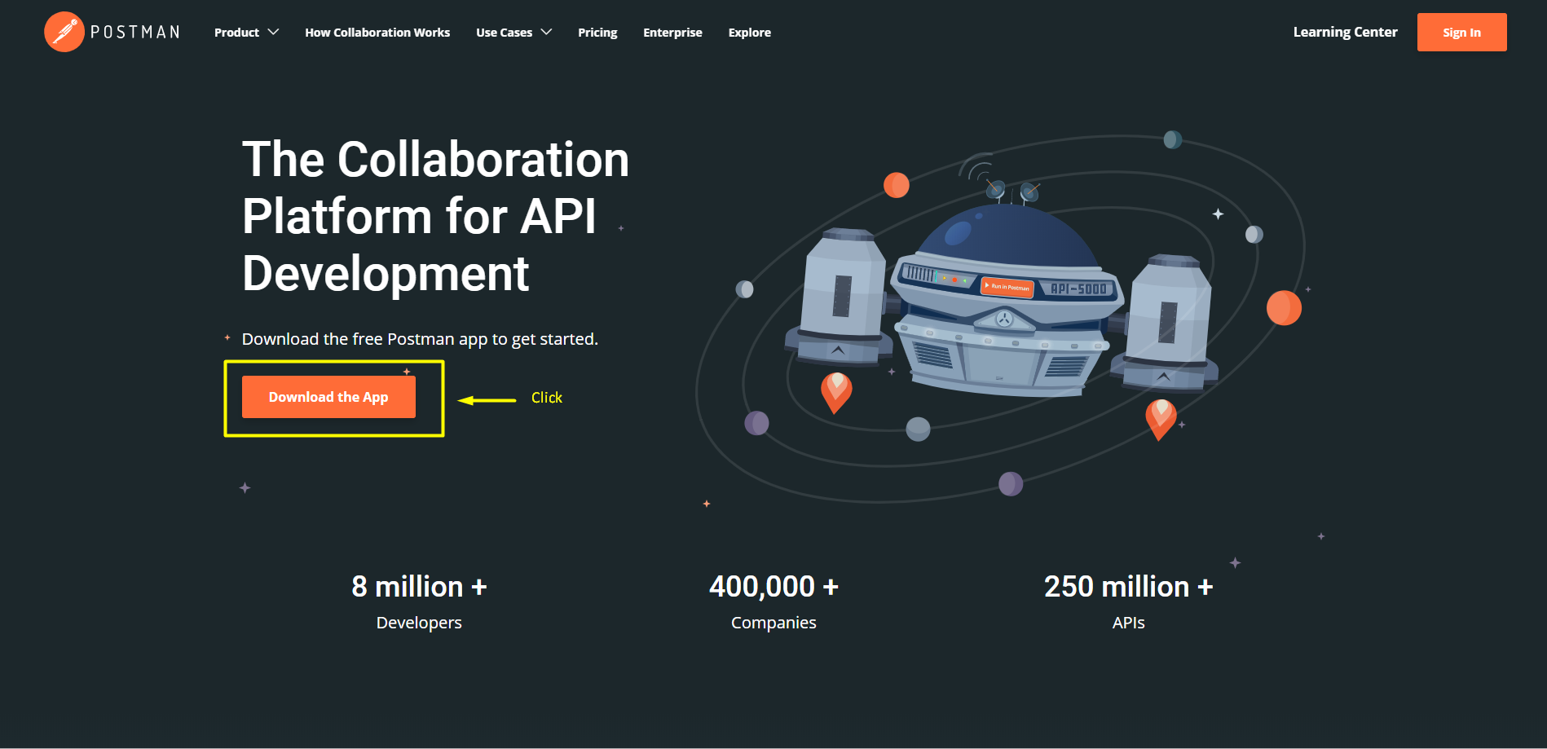Click the Download the App button
The height and width of the screenshot is (749, 1547).
point(328,397)
